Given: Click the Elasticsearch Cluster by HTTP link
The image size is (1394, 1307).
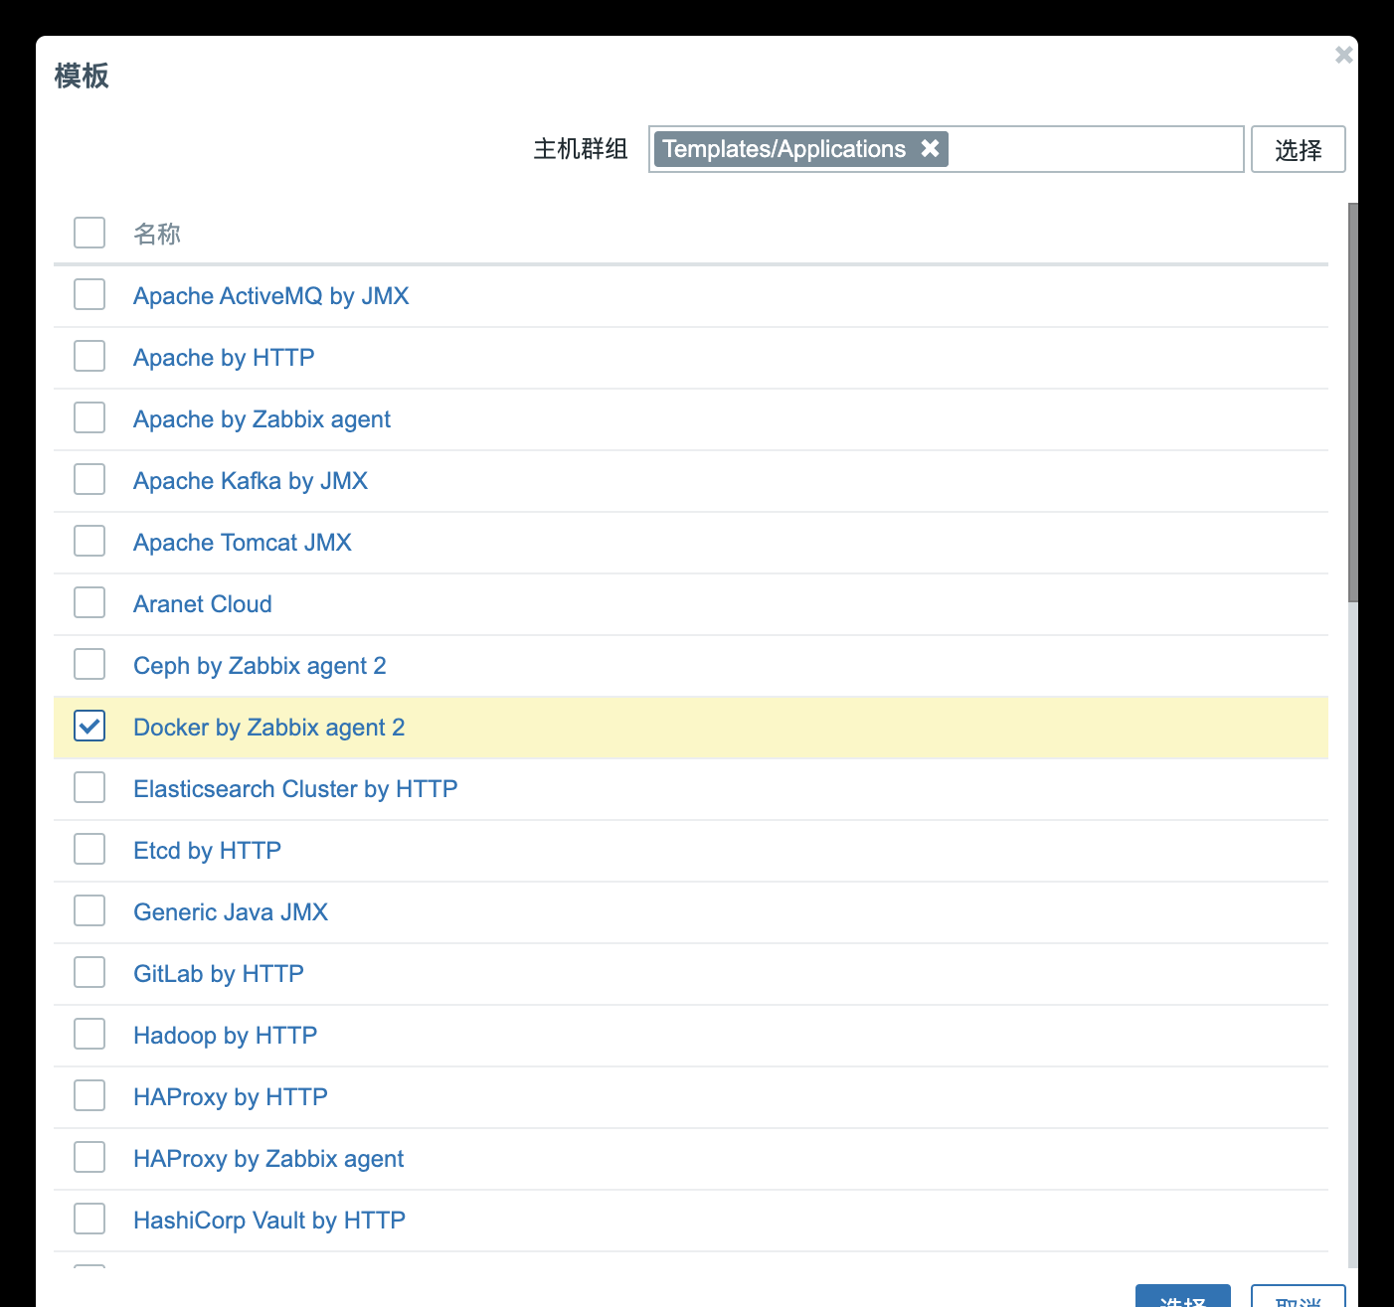Looking at the screenshot, I should coord(295,789).
